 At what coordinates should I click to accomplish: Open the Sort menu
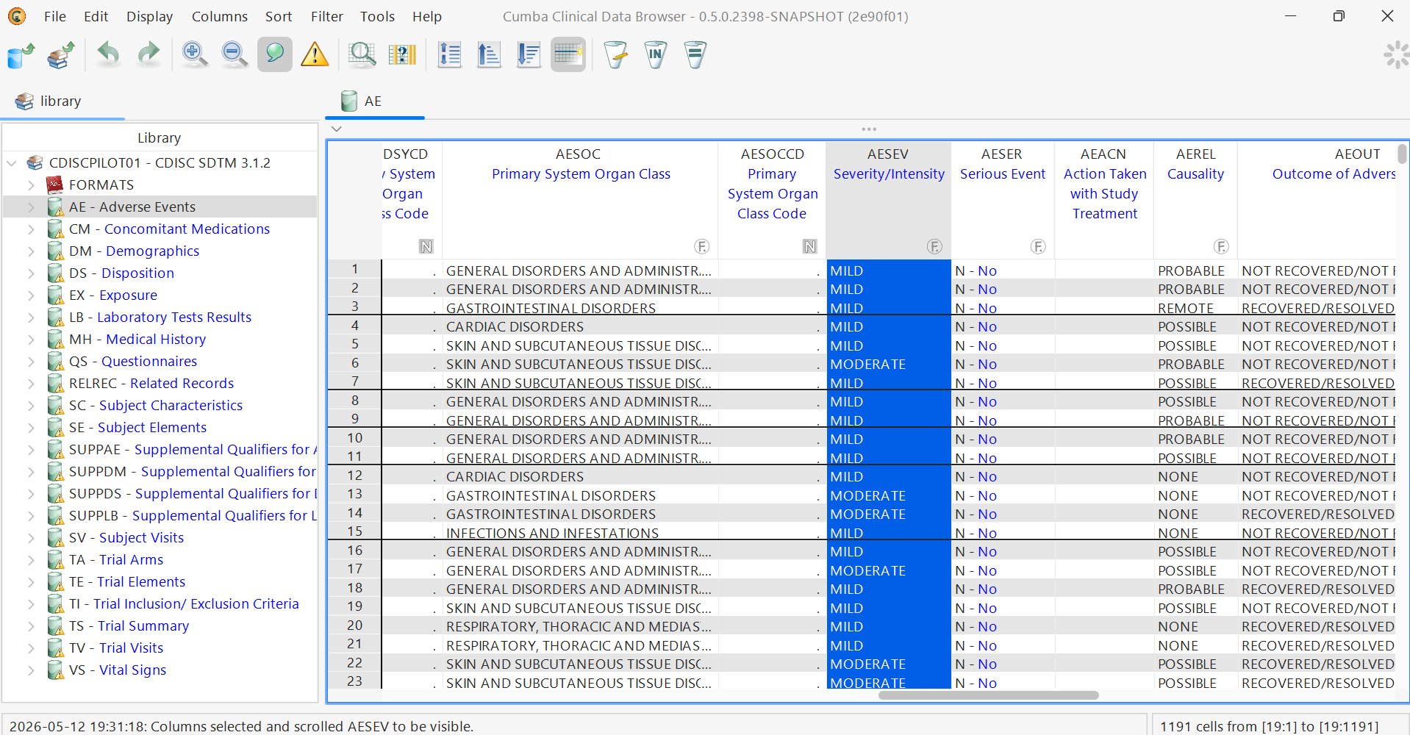click(x=279, y=16)
